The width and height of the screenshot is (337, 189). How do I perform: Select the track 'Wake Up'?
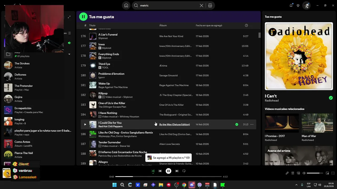pos(168,85)
